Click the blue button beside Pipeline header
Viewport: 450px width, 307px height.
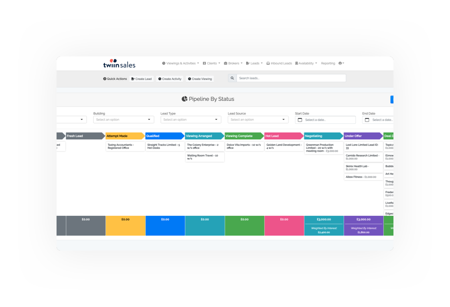pyautogui.click(x=392, y=99)
